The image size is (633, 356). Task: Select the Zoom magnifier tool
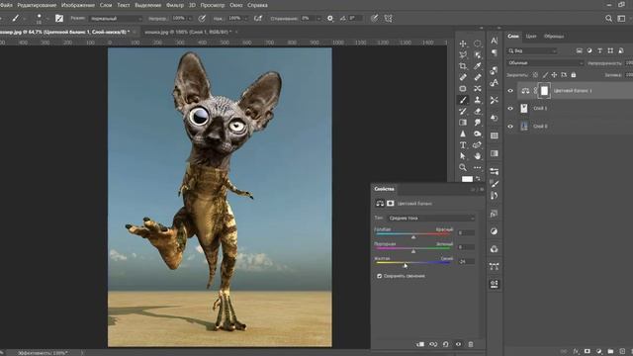coord(463,167)
